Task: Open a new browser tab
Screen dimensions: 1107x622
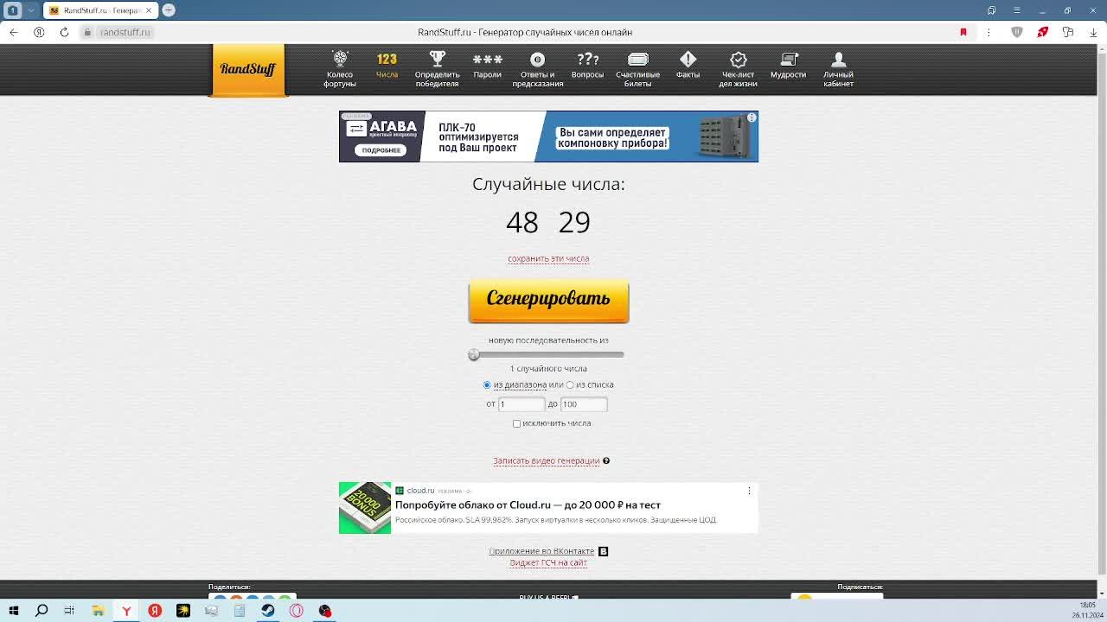Action: [169, 10]
